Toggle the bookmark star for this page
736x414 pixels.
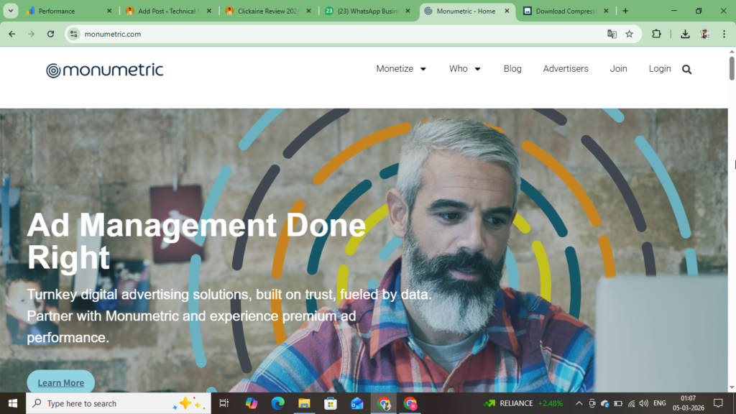629,34
